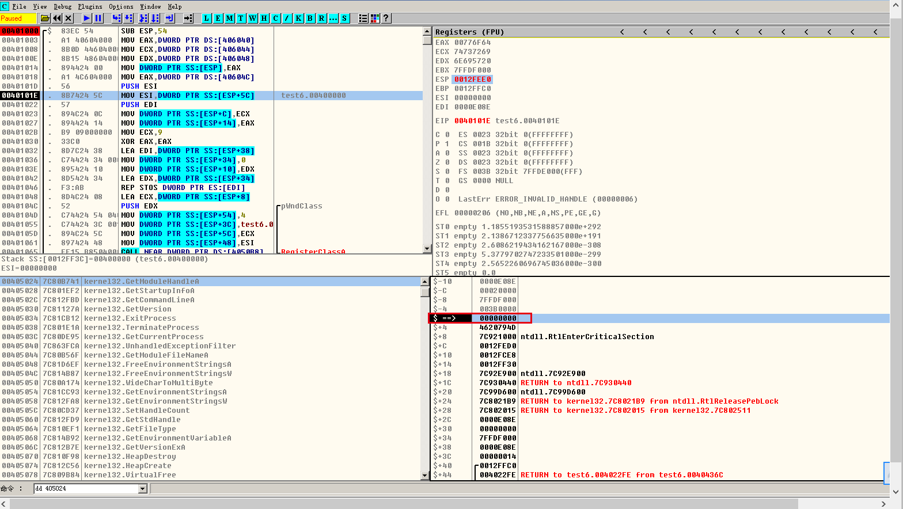Click the Go to address arrow icon
903x509 pixels.
188,18
